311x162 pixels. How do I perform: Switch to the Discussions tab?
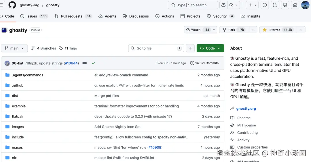(x=136, y=16)
